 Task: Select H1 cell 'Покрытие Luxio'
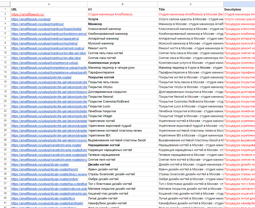123,107
